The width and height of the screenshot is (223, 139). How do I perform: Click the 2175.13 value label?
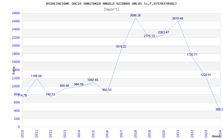tap(149, 36)
